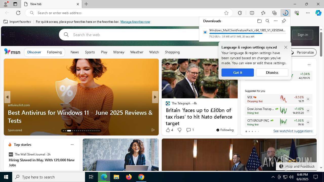
Task: Dislike the Telegraph article
Action: tap(179, 130)
